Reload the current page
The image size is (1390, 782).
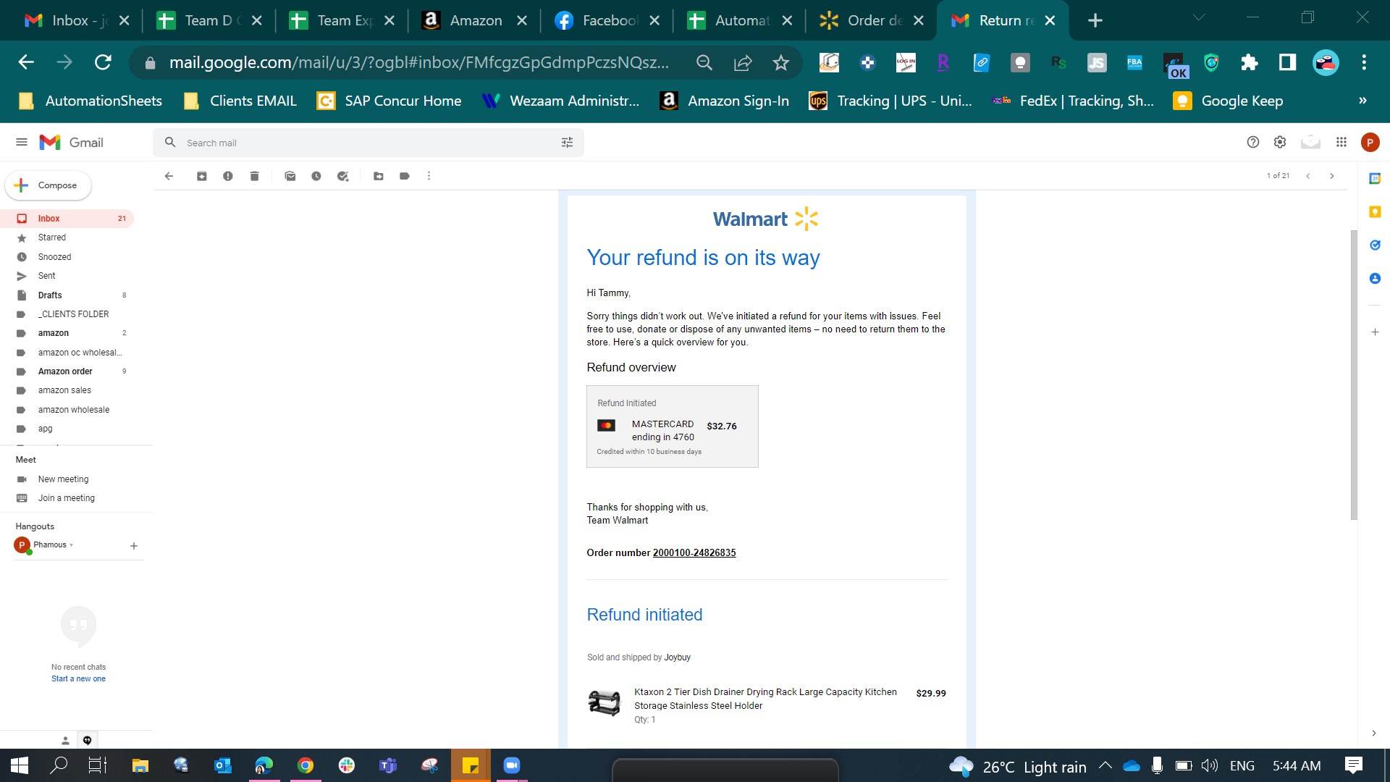pos(103,62)
